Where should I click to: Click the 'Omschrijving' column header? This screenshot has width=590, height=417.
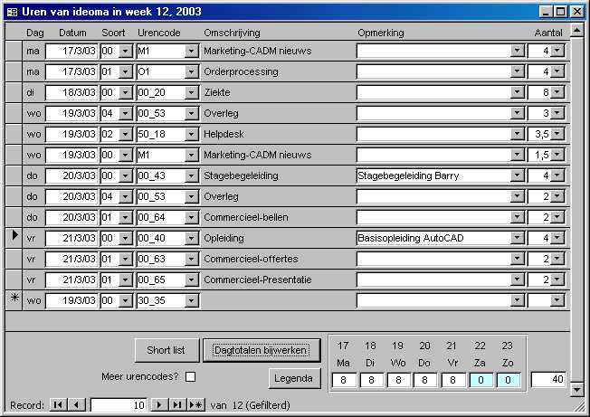[232, 33]
